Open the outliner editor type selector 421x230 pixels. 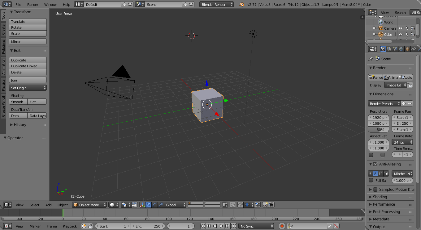[373, 12]
